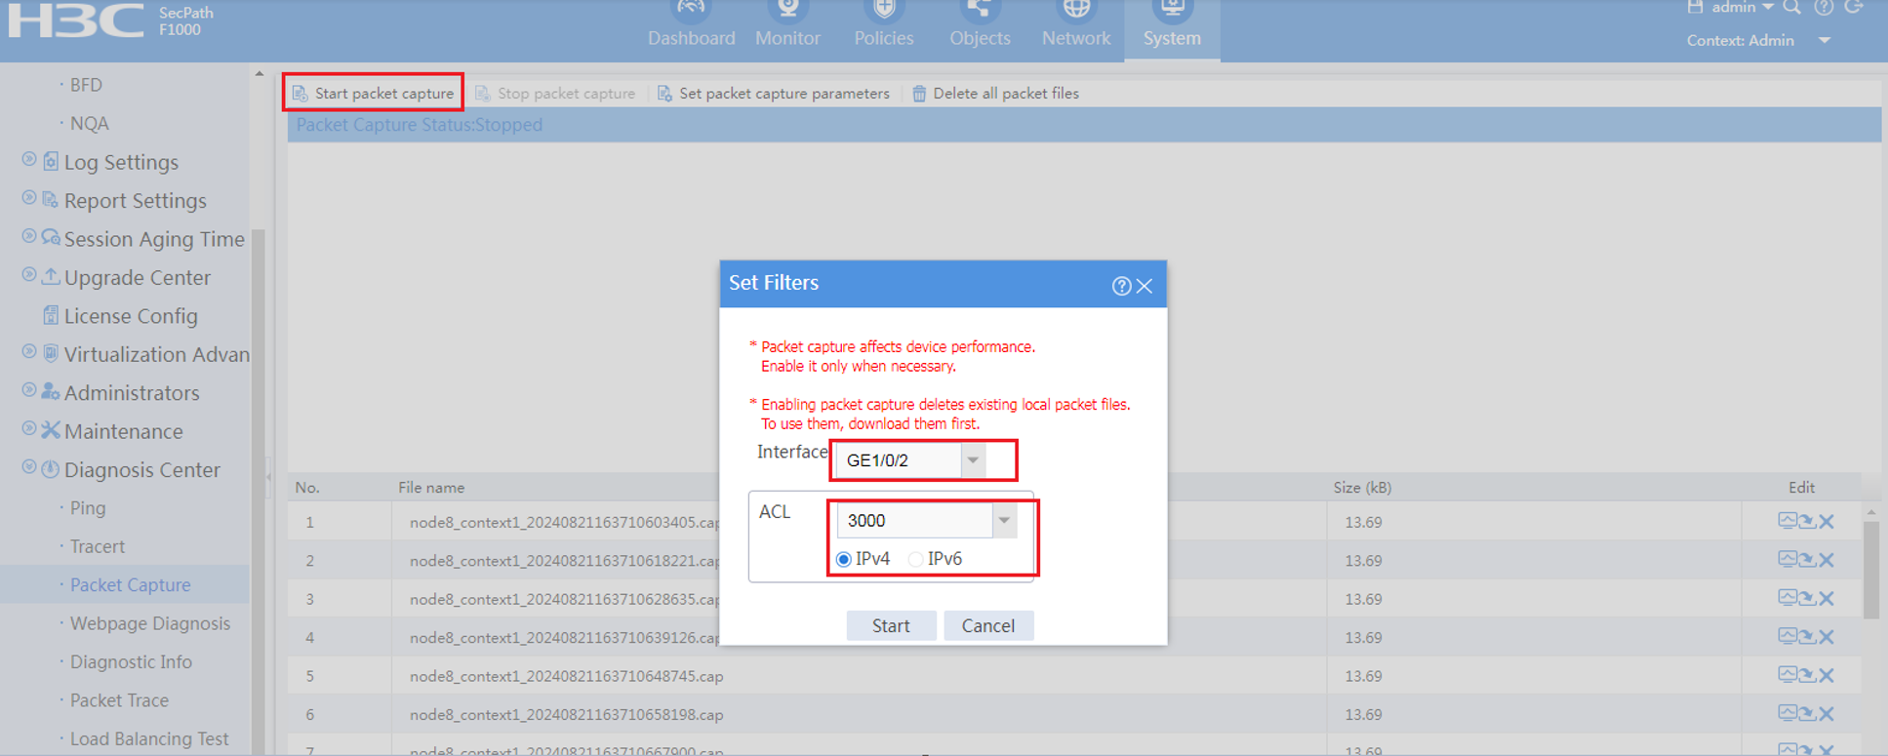
Task: Switch to the Network tab
Action: (x=1075, y=26)
